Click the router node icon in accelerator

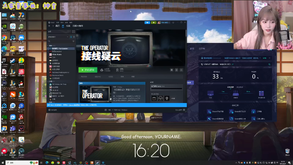pos(235,94)
